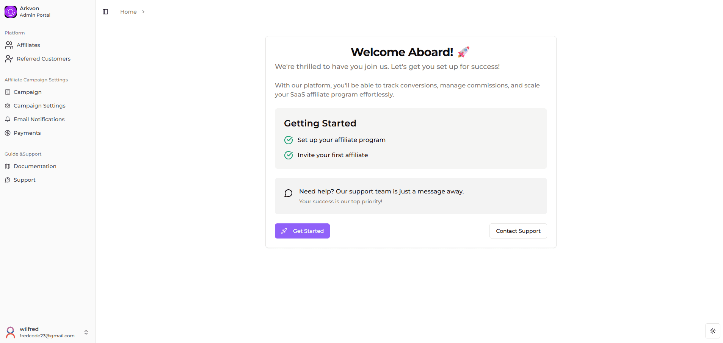This screenshot has height=343, width=723.
Task: Click the Payments dollar coin icon
Action: pos(8,133)
